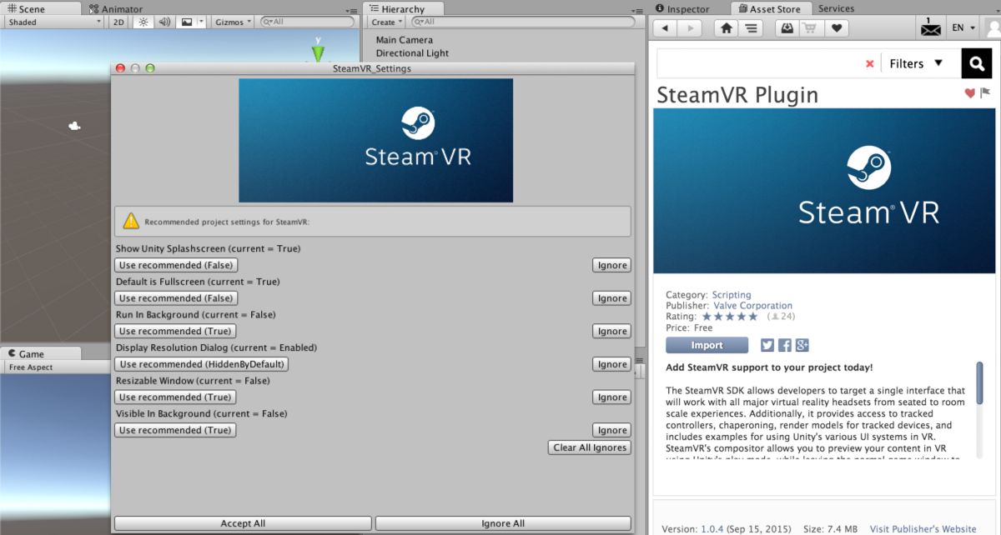The width and height of the screenshot is (1001, 535).
Task: Ignore the Resizable Window setting
Action: (612, 397)
